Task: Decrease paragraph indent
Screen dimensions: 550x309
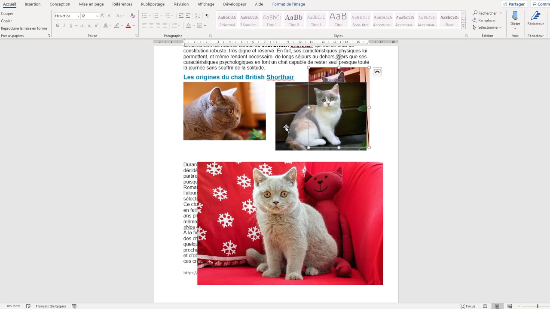Action: (181, 16)
